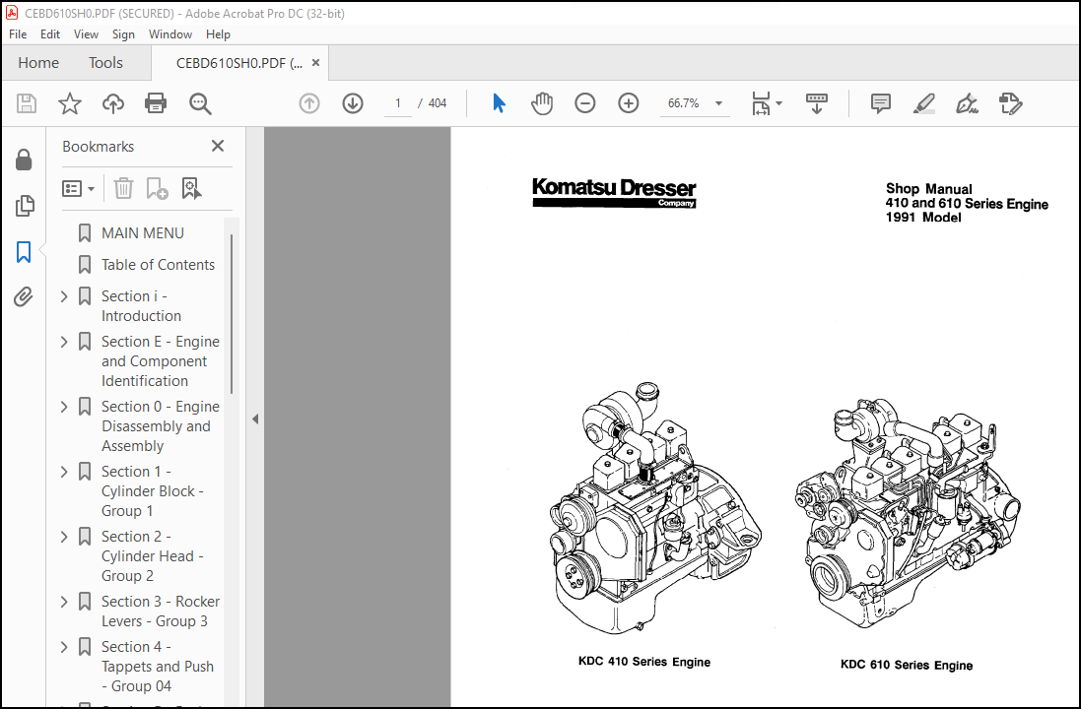Viewport: 1081px width, 709px height.
Task: Click the security padlock sidebar icon
Action: [x=24, y=160]
